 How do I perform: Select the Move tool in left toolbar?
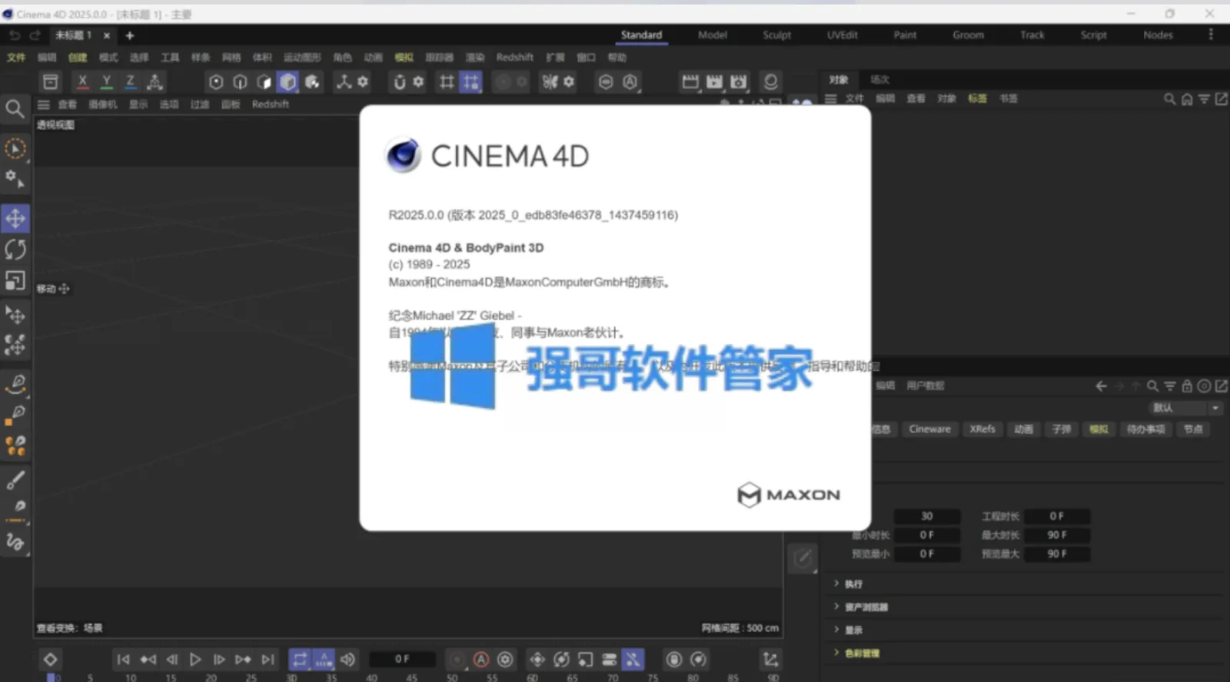click(15, 219)
